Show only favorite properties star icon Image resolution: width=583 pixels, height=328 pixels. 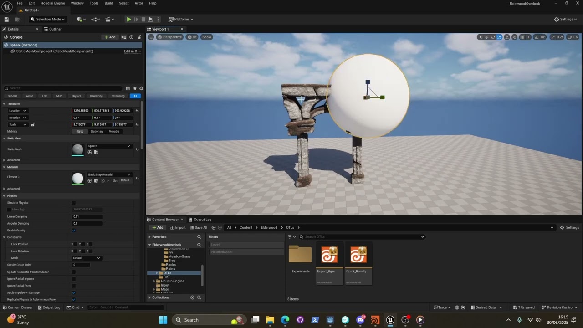click(x=135, y=88)
